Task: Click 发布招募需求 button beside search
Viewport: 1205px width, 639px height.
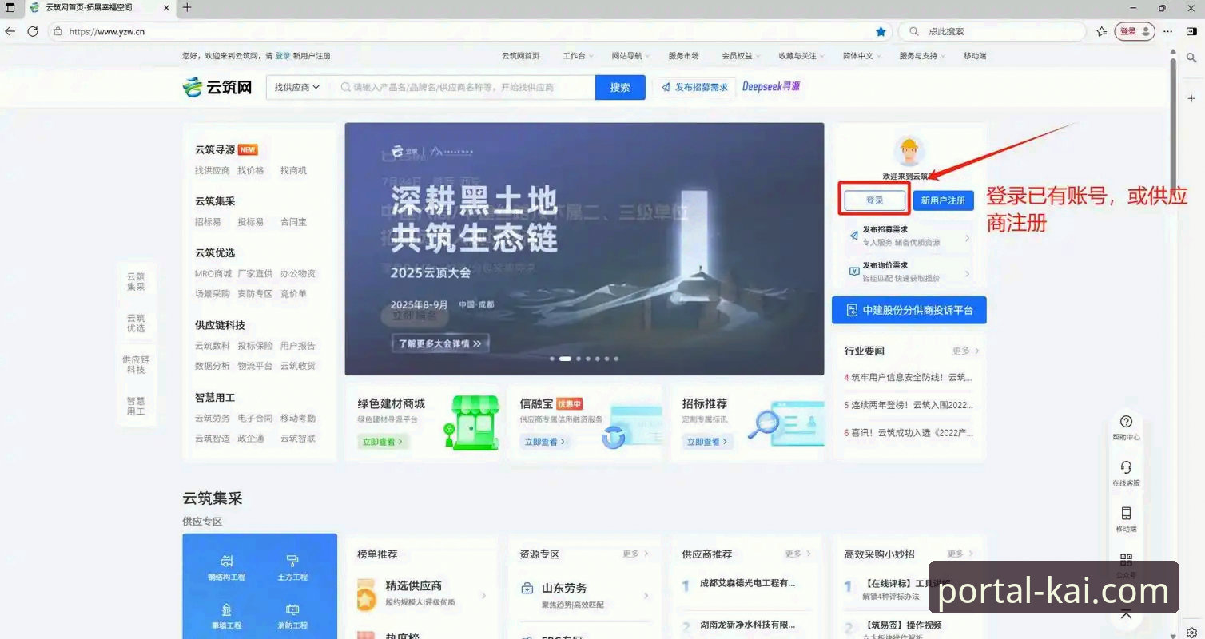Action: tap(694, 87)
